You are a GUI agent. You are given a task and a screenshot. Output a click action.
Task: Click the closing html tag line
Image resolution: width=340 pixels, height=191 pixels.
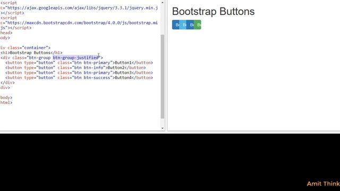[6, 102]
